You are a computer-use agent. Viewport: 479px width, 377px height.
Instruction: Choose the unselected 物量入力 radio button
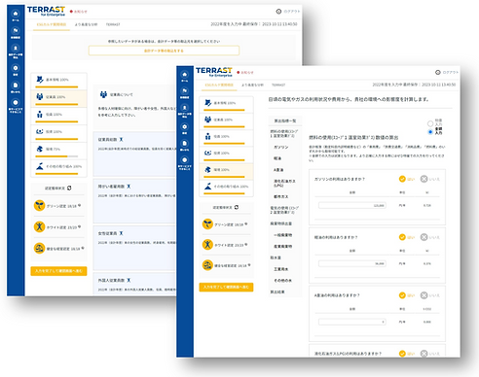[x=430, y=123]
